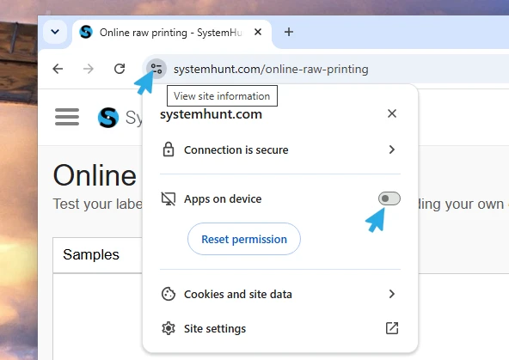Viewport: 509px width, 360px height.
Task: Open the Samples tab on the page
Action: (x=91, y=254)
